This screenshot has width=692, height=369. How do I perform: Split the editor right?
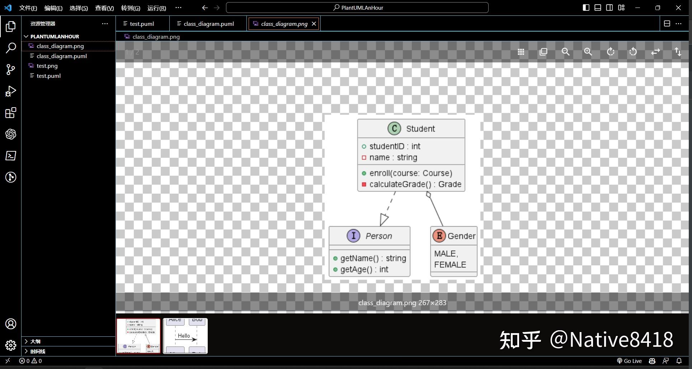point(667,24)
